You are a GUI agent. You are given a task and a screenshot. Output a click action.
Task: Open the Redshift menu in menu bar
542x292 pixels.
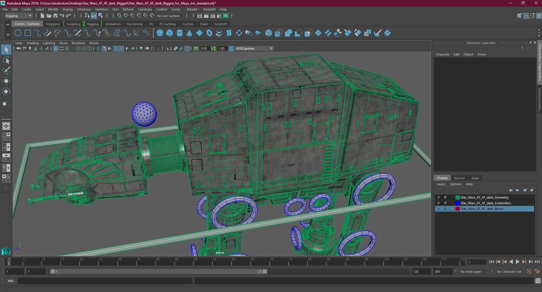[x=209, y=9]
